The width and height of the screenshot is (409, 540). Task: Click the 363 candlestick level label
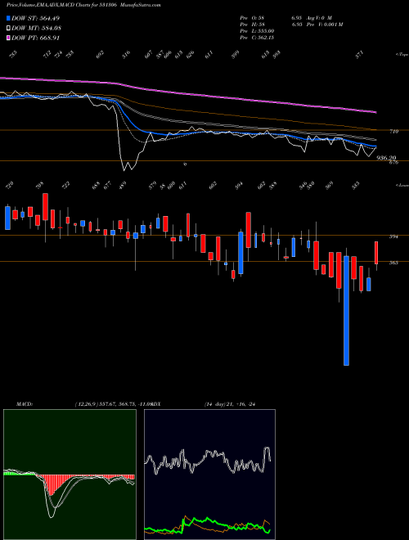click(394, 263)
